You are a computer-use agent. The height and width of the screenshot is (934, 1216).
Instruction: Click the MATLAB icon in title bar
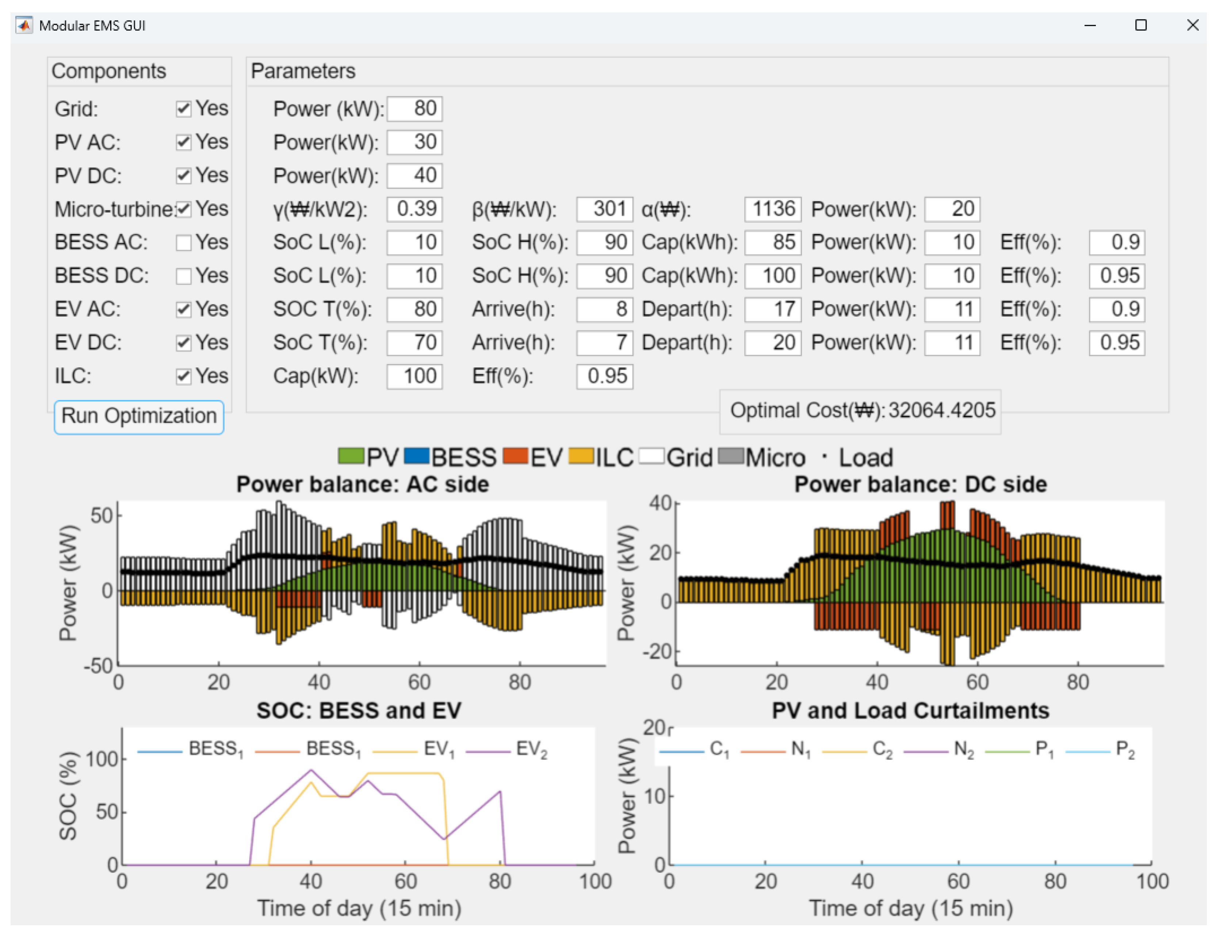(24, 25)
